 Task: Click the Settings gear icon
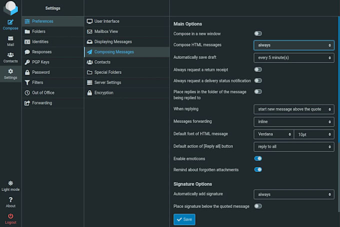(10, 71)
